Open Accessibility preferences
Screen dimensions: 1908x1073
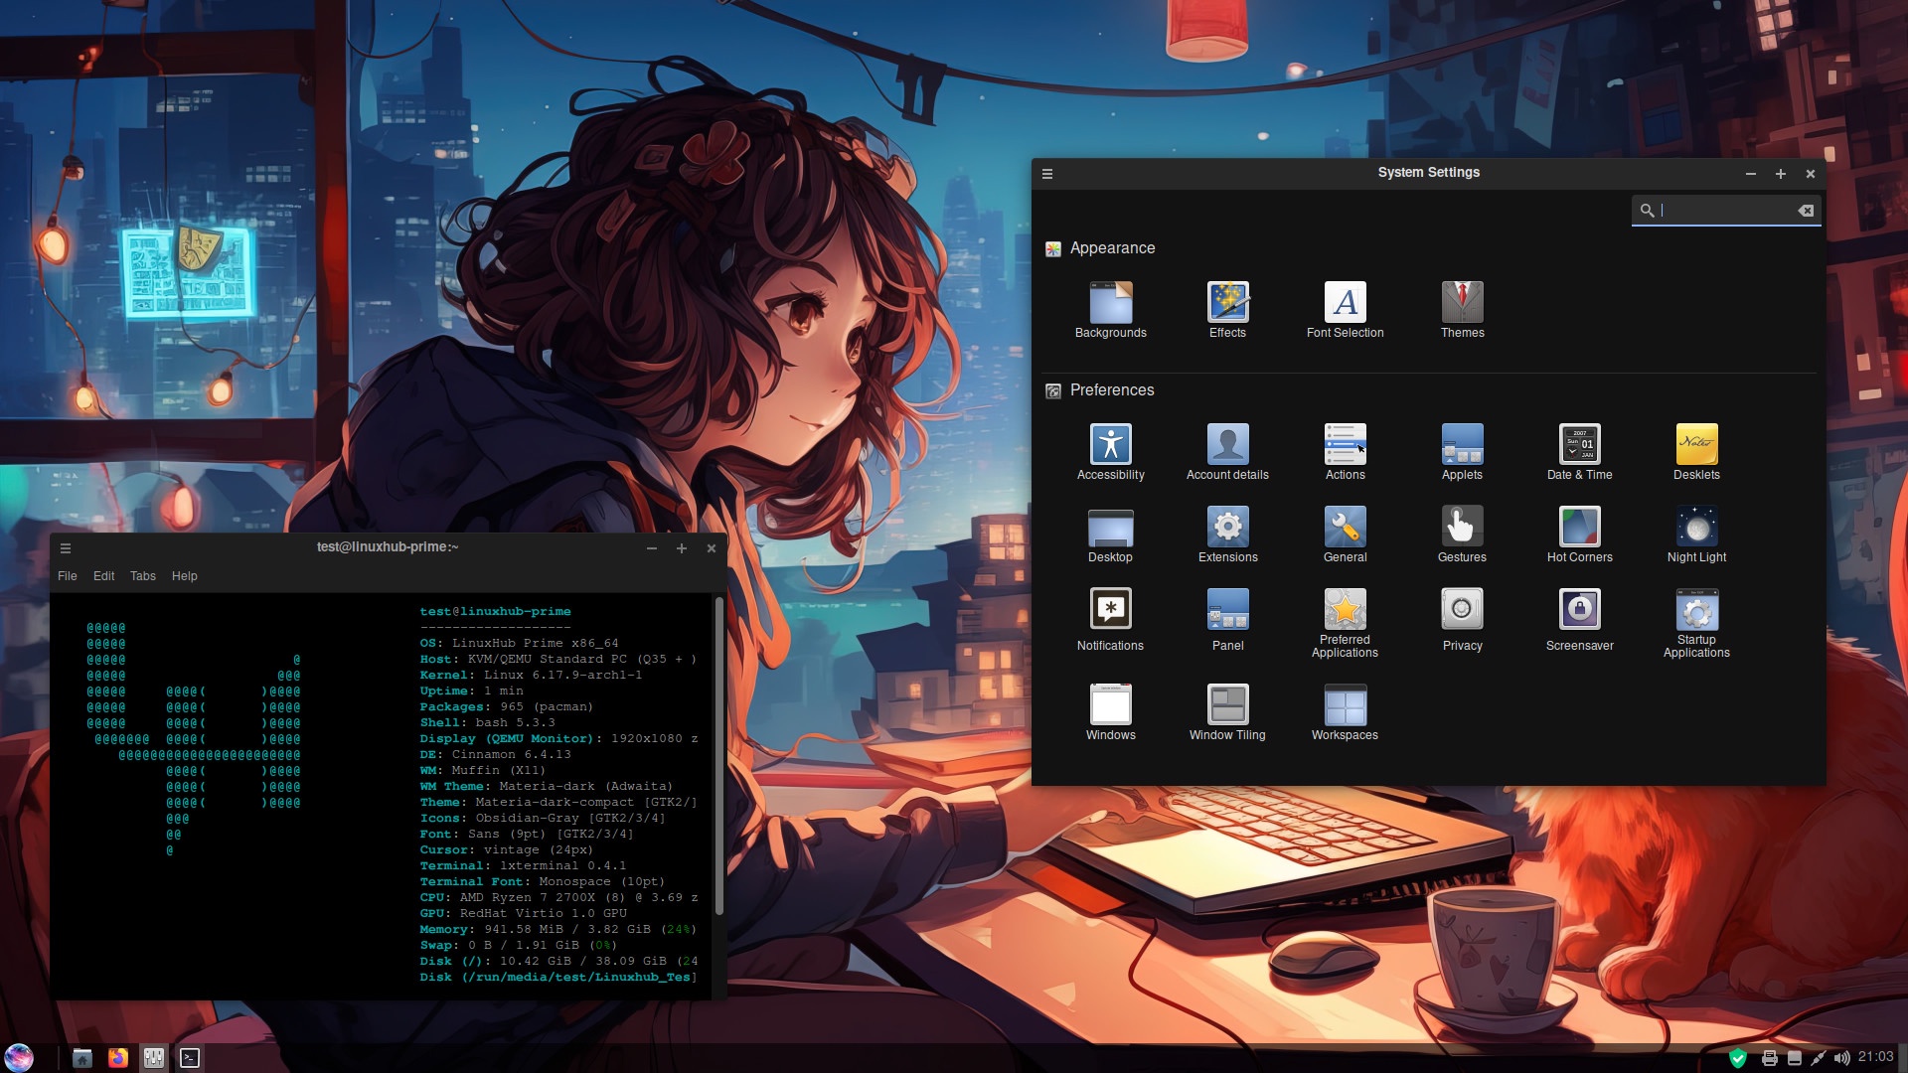click(x=1110, y=446)
